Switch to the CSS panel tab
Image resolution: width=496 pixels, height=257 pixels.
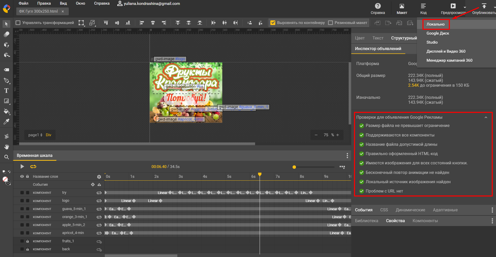[x=384, y=210]
